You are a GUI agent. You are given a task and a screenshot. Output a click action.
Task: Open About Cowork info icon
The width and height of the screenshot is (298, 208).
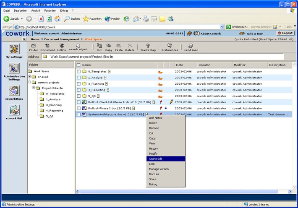pyautogui.click(x=196, y=34)
